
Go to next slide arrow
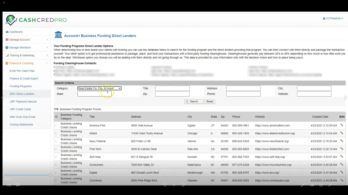pos(345,98)
